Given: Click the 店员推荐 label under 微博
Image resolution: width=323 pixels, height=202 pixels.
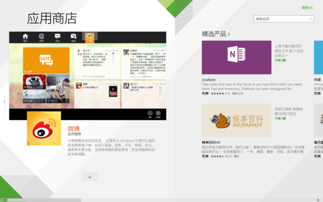Looking at the screenshot, I should (74, 134).
